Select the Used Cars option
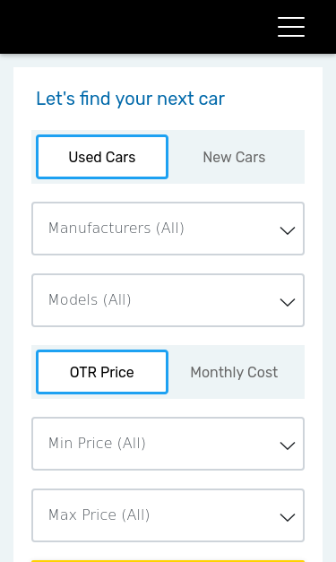This screenshot has width=336, height=562. (102, 157)
